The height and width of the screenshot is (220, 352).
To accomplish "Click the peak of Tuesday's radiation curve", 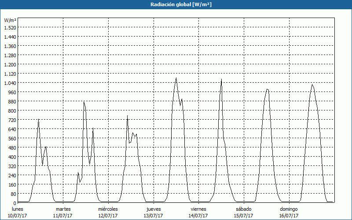I will tap(84, 102).
